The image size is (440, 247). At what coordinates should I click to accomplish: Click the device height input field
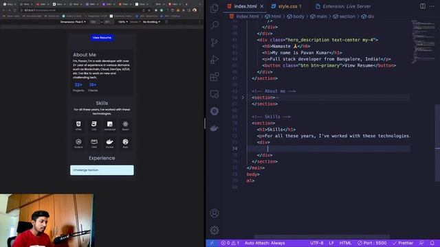[x=109, y=22]
